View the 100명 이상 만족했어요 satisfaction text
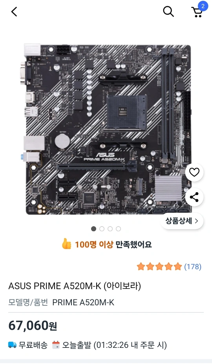Screen dimensions: 212x364 click(113, 244)
